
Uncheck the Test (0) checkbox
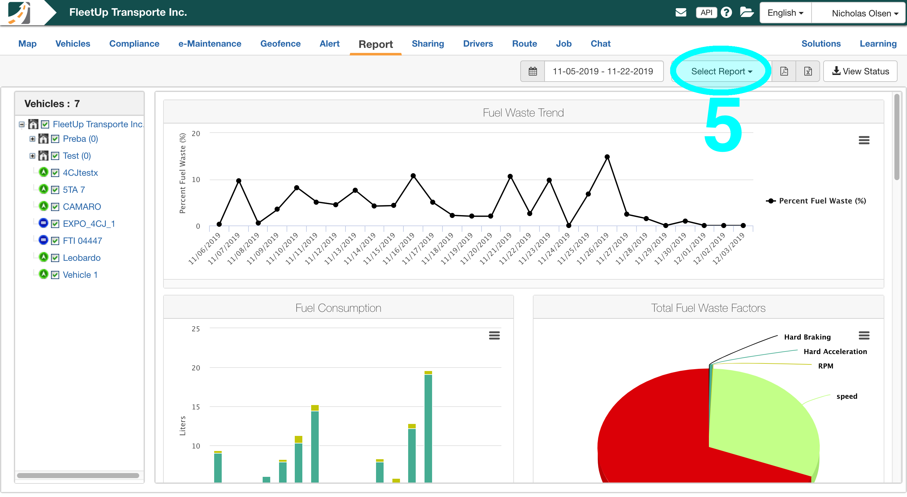pos(55,156)
